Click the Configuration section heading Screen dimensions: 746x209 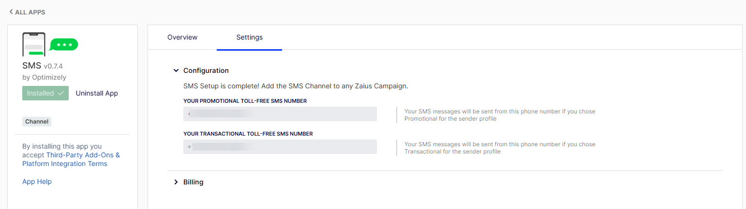point(206,70)
